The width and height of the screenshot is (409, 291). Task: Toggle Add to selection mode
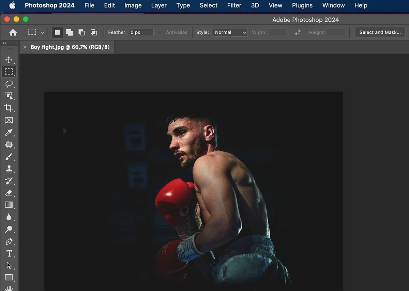click(69, 32)
